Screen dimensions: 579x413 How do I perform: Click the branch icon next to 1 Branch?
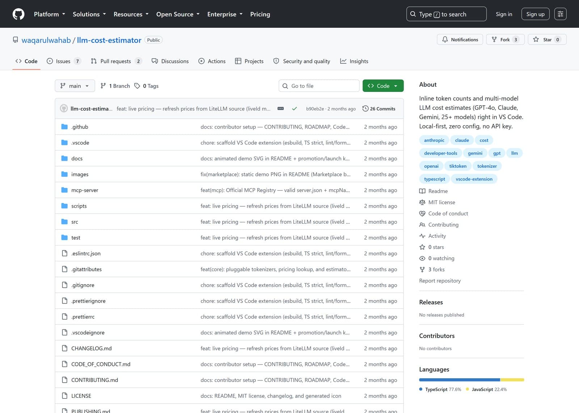point(103,86)
